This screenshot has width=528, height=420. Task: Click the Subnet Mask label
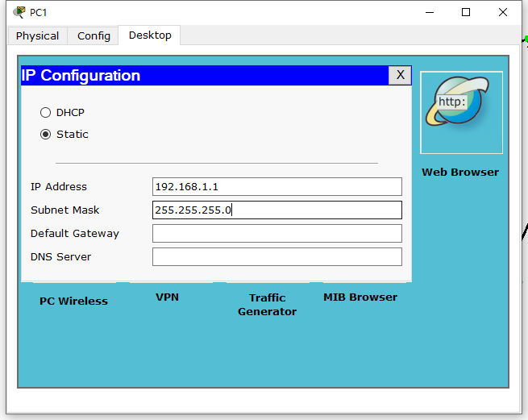(65, 210)
